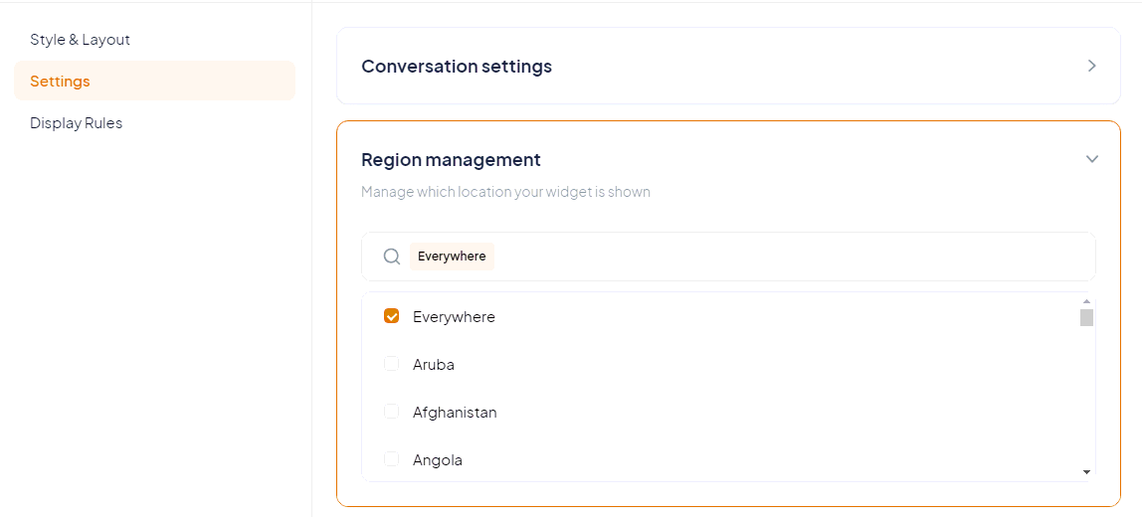This screenshot has height=517, width=1142.
Task: Click the region list scrollbar thumb
Action: tap(1086, 317)
